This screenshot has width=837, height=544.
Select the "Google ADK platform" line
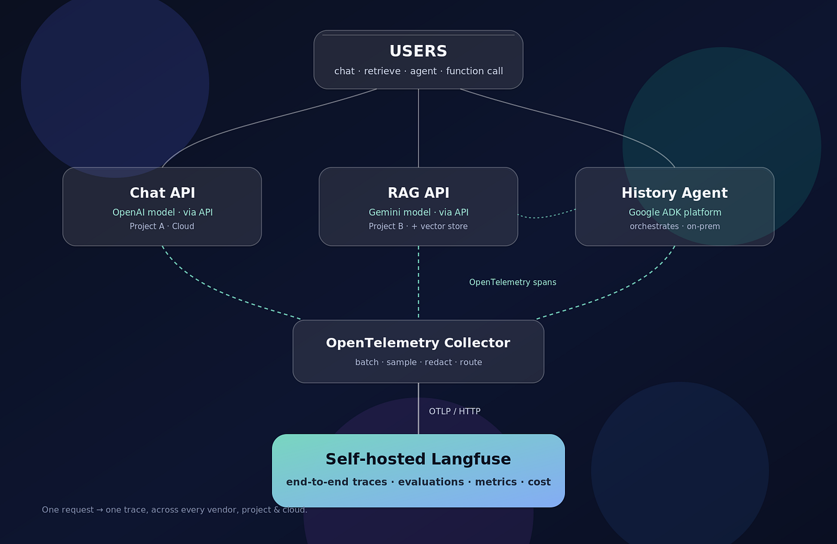[x=675, y=212]
